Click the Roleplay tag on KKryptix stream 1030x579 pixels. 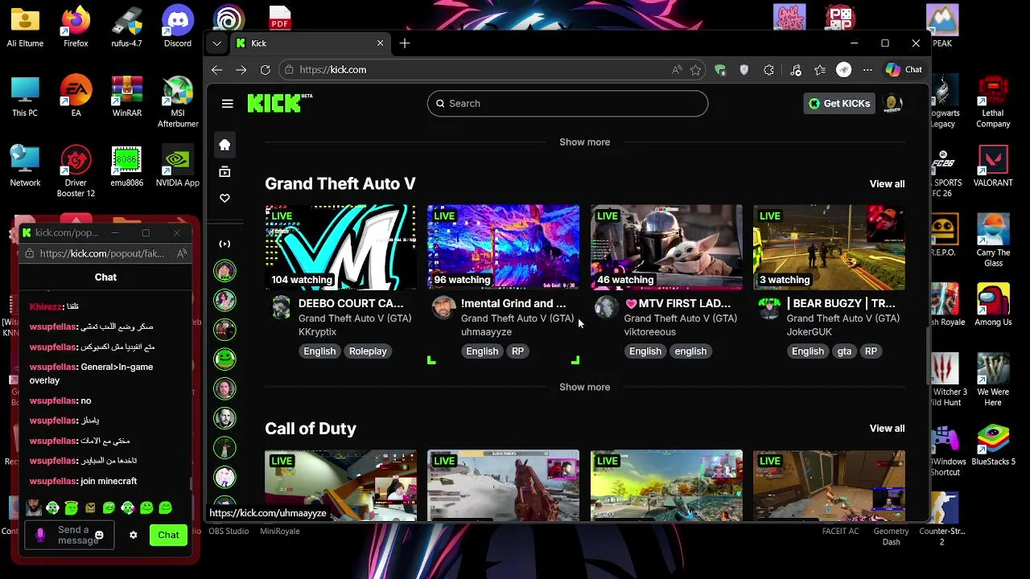[x=368, y=351]
